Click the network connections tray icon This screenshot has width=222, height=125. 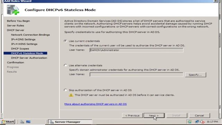tap(197, 122)
